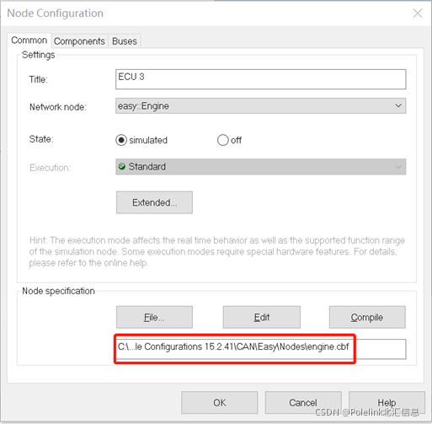Click the Execution dropdown arrow
Screen dimensions: 432x424
pos(398,167)
